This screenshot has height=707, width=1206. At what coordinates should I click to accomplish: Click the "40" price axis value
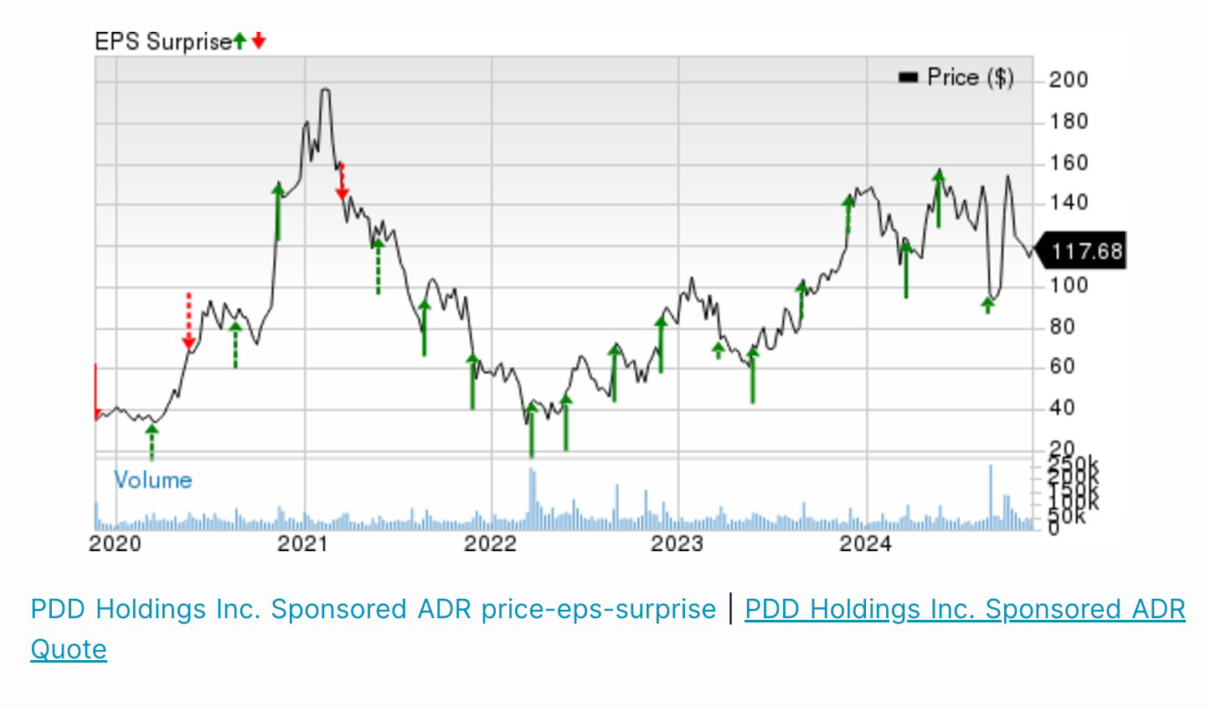coord(1062,408)
